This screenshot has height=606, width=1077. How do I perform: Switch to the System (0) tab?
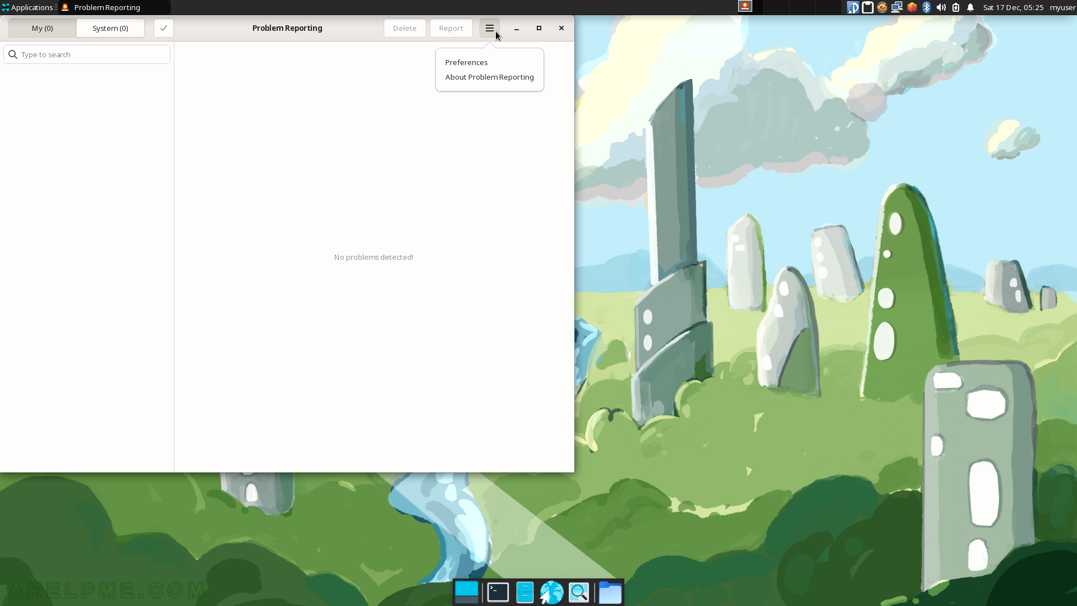tap(111, 28)
